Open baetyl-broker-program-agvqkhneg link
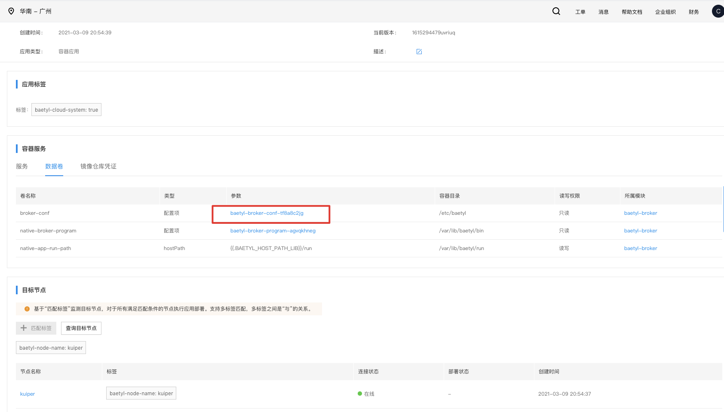This screenshot has height=412, width=724. tap(273, 231)
